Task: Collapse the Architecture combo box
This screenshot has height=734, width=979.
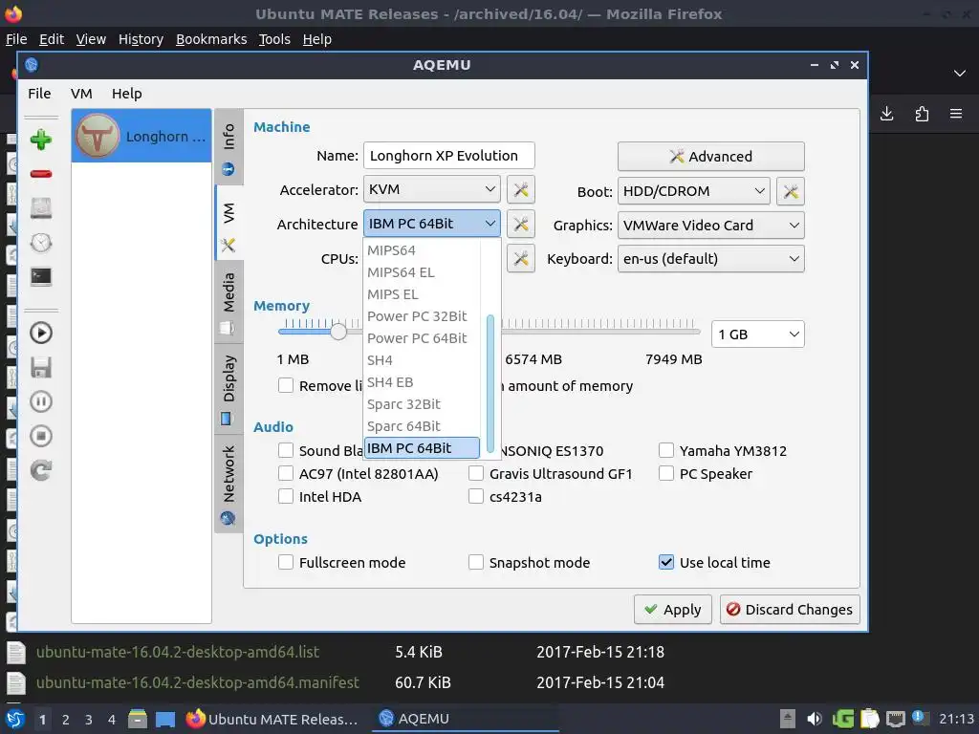Action: tap(432, 224)
